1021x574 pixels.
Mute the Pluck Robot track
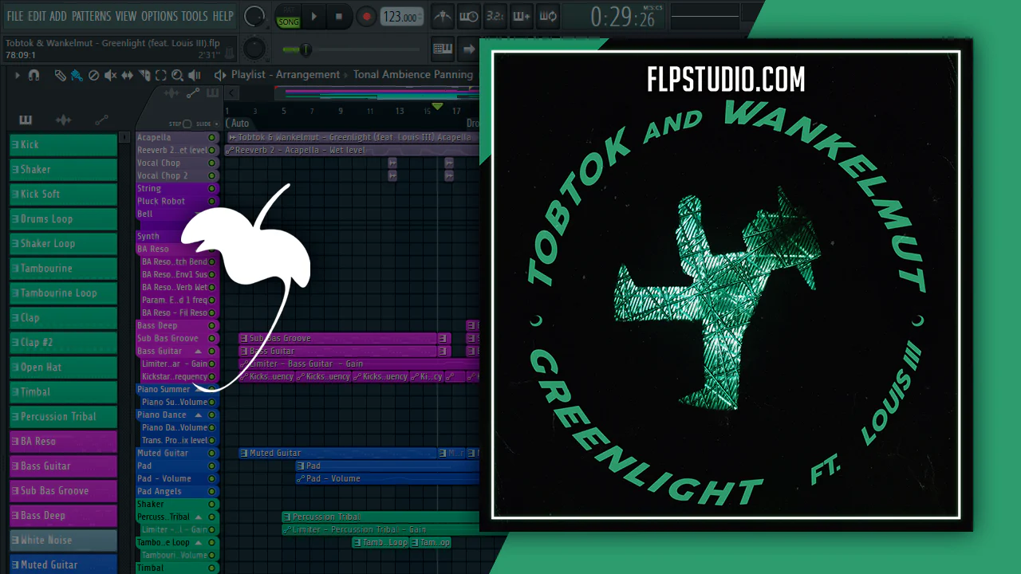(212, 201)
